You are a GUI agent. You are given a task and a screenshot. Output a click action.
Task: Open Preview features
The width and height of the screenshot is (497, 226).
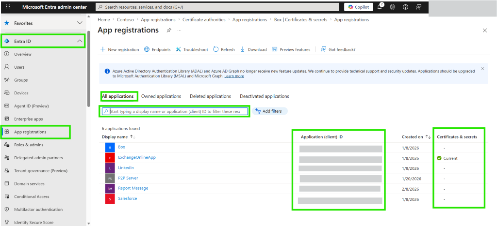pyautogui.click(x=291, y=49)
